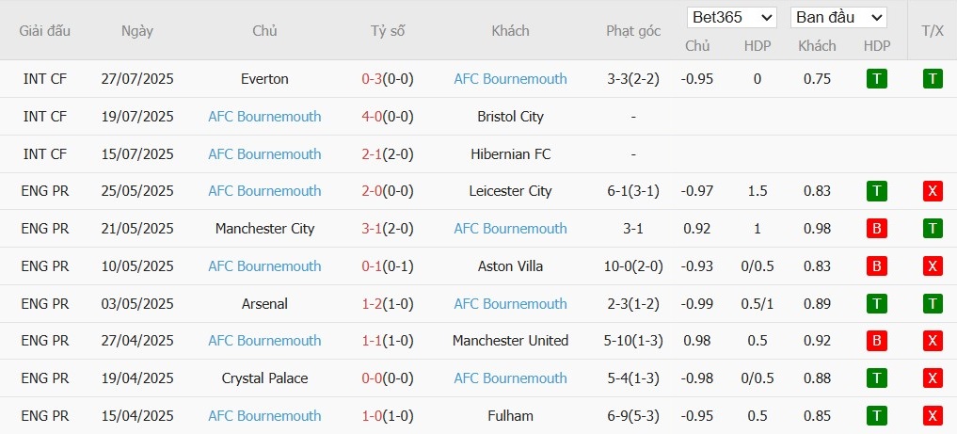Click red X badge in Leicester City row

point(932,191)
